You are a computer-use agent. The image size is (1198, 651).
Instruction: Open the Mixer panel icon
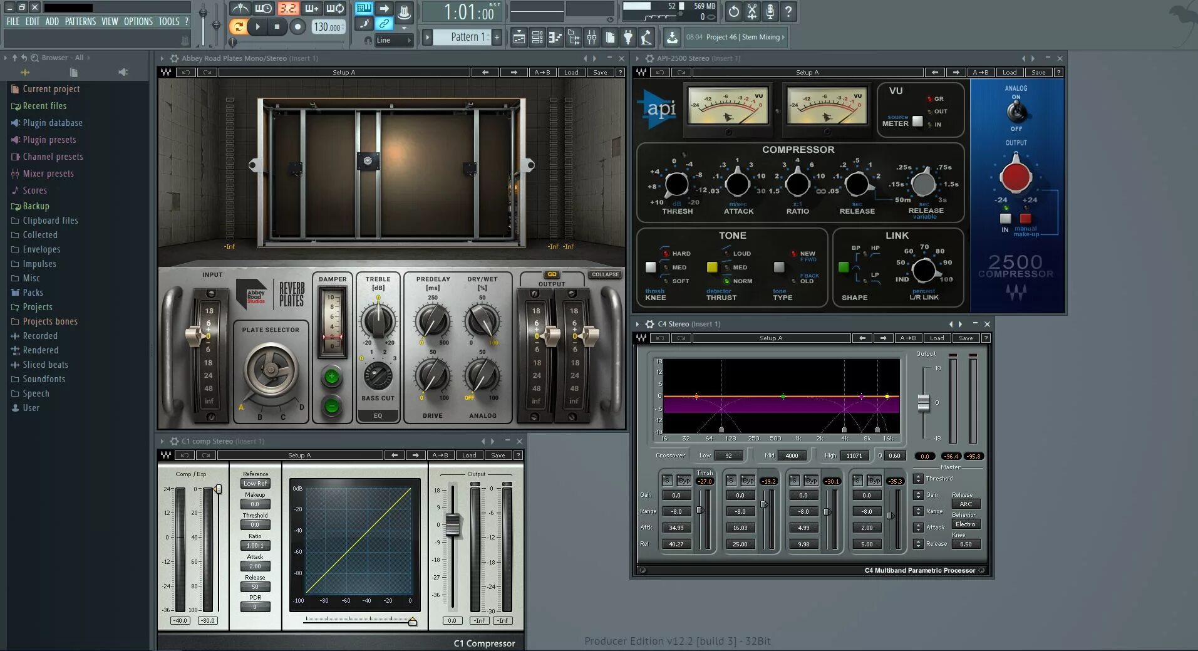[591, 37]
